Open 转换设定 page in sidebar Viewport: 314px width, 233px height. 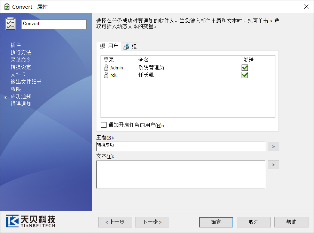coord(21,67)
